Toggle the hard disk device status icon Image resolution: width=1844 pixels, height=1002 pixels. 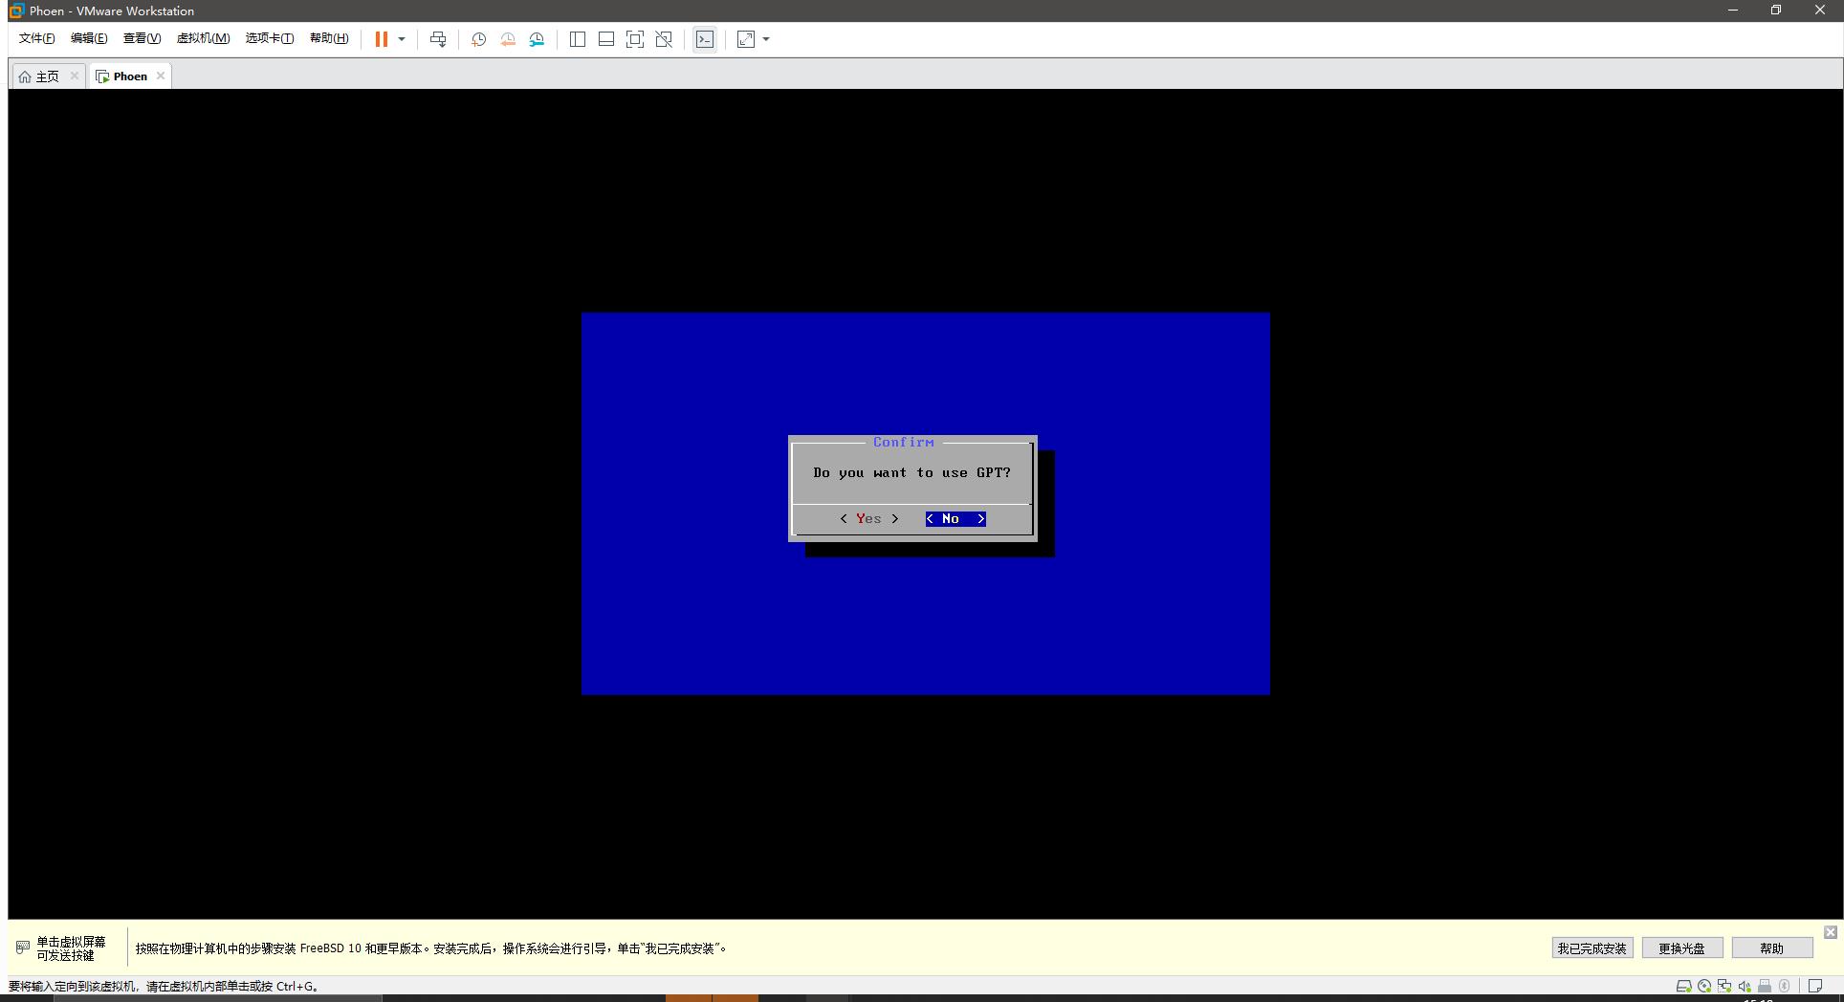[1683, 986]
